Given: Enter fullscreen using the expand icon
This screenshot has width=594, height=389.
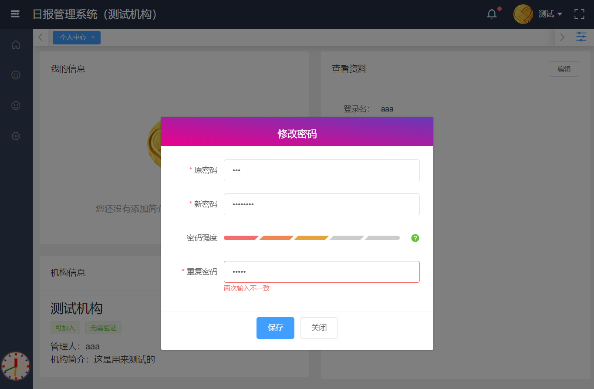Looking at the screenshot, I should coord(579,14).
